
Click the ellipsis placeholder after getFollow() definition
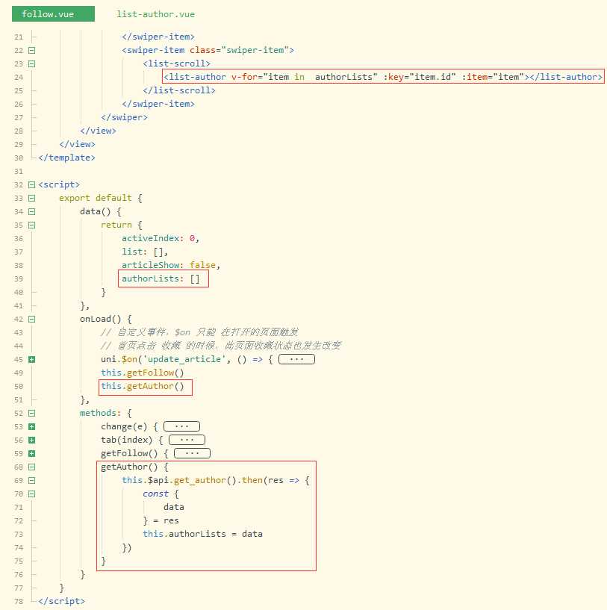tap(192, 453)
